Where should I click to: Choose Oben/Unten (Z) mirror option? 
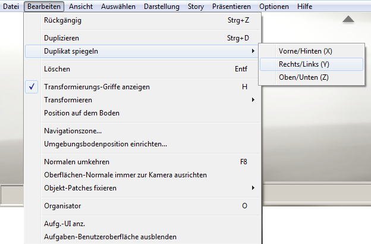(312, 77)
